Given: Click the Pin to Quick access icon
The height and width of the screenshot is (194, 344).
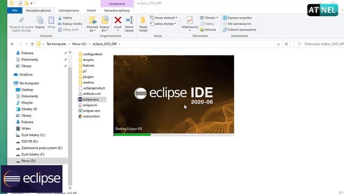Looking at the screenshot, I should (21, 20).
